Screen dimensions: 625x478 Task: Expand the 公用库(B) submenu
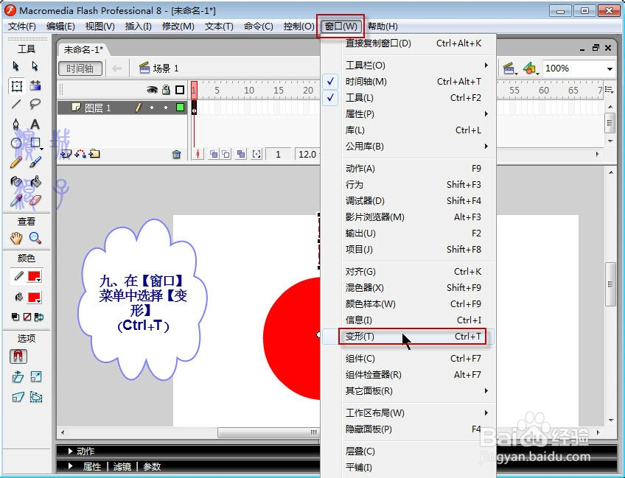408,146
